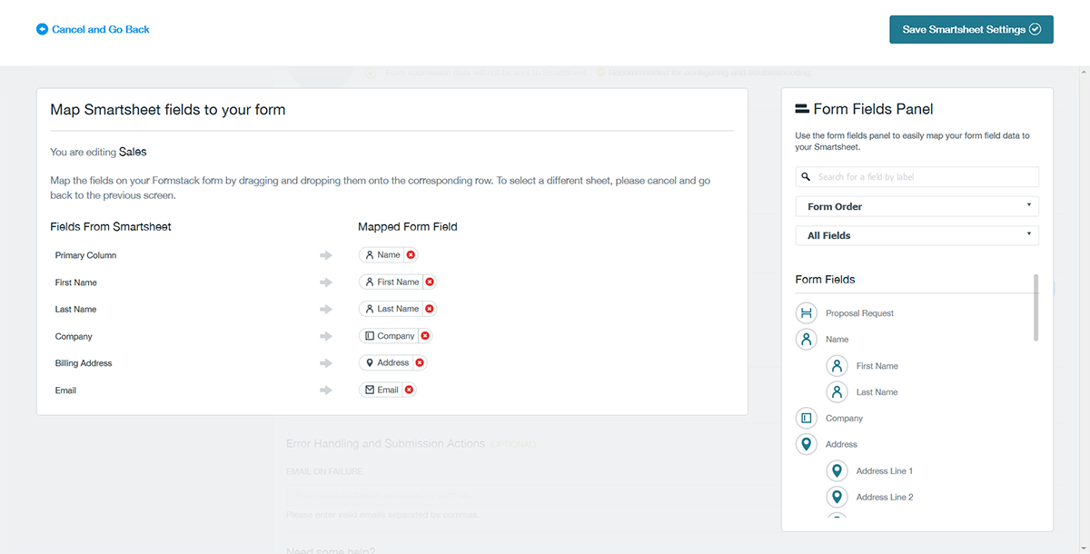This screenshot has height=554, width=1090.
Task: Click the Company field icon in panel
Action: 807,419
